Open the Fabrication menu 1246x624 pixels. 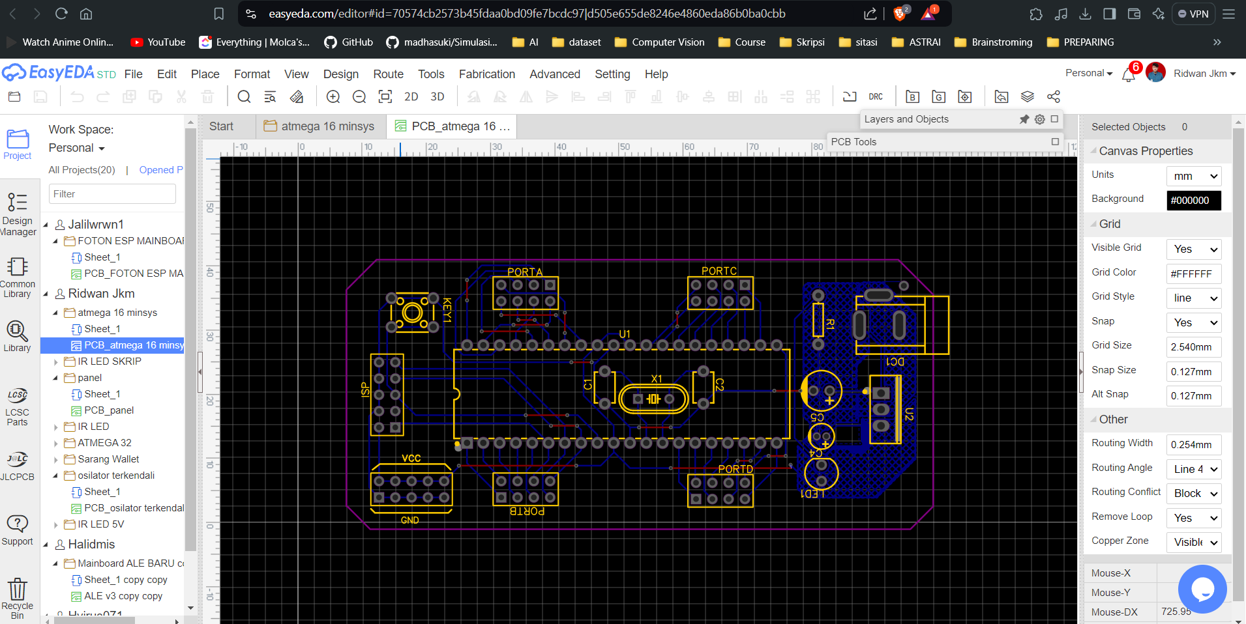tap(486, 74)
